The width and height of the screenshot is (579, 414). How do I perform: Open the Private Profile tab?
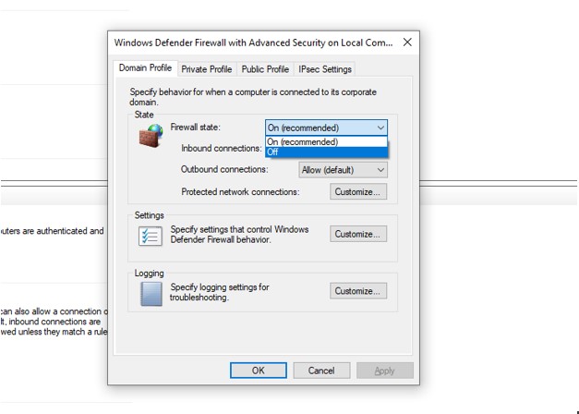pyautogui.click(x=207, y=69)
